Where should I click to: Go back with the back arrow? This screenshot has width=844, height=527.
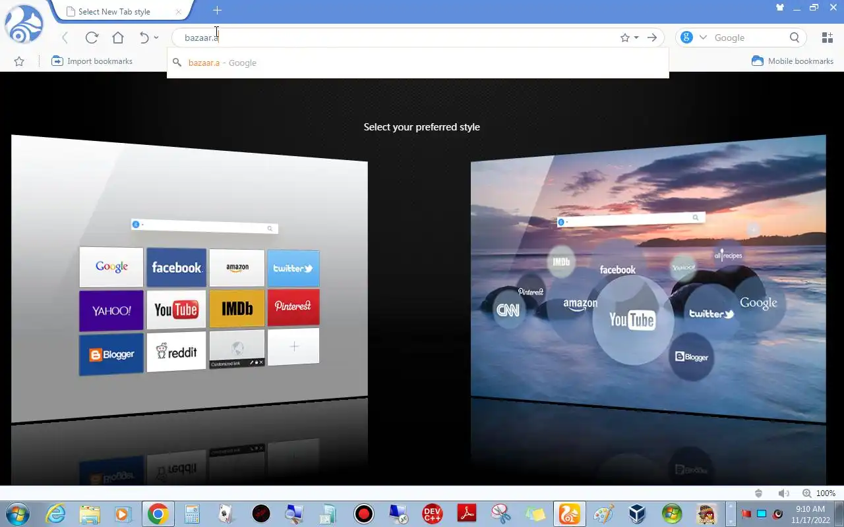[x=65, y=38]
